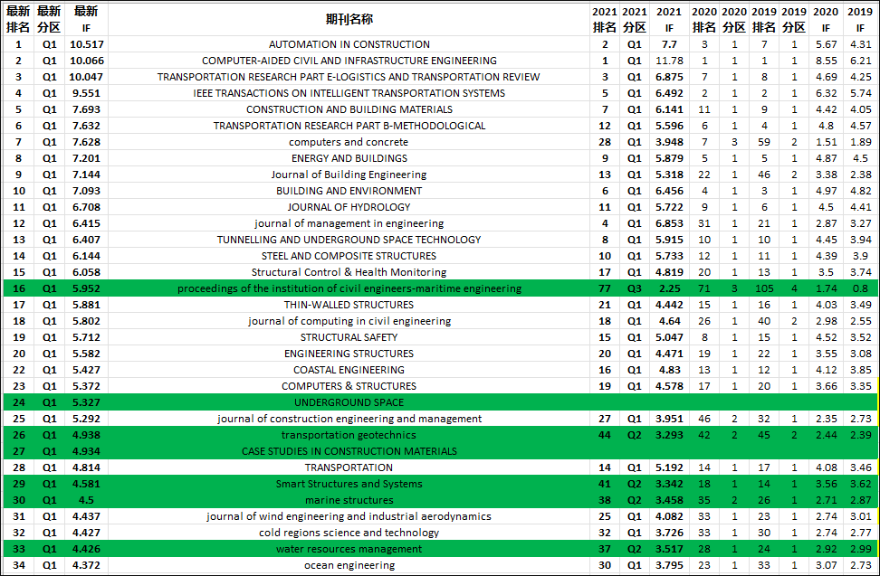Click STEEL AND COMPOSITE STRUCTURES cell
The height and width of the screenshot is (576, 880).
(x=349, y=256)
